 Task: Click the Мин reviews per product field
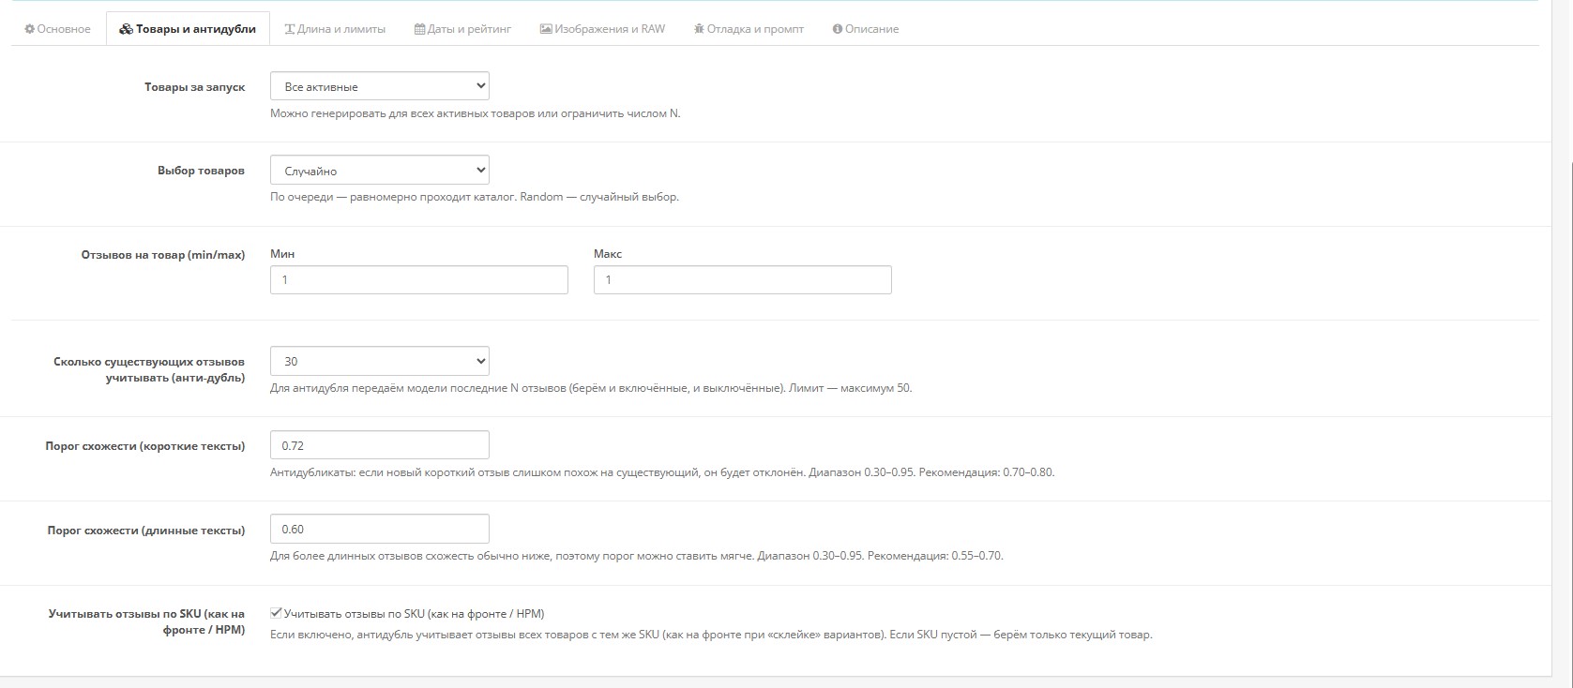[418, 279]
